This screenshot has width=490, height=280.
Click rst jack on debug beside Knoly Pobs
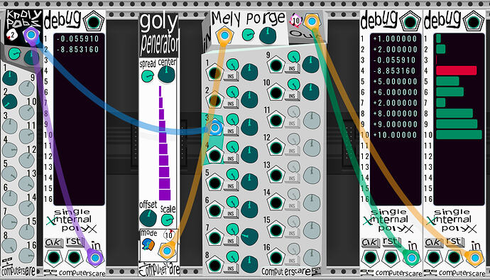click(x=74, y=257)
